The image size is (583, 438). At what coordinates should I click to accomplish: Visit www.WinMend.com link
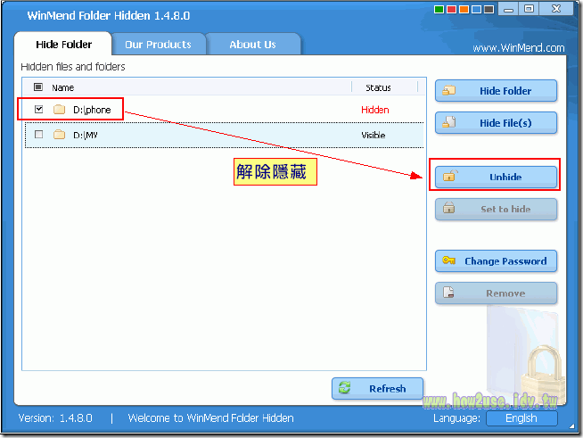tap(519, 47)
